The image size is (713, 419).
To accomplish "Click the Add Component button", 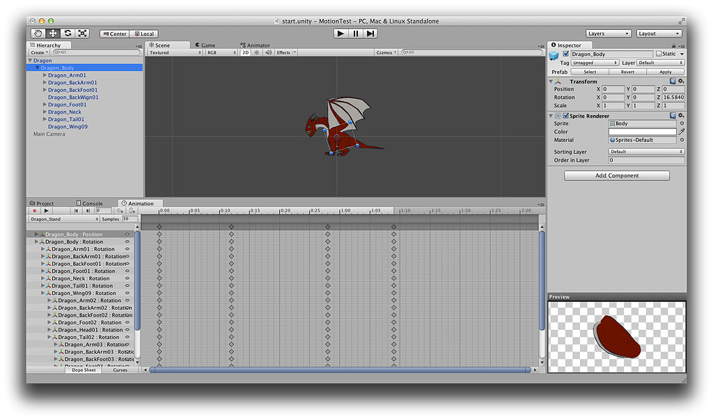I will tap(616, 175).
